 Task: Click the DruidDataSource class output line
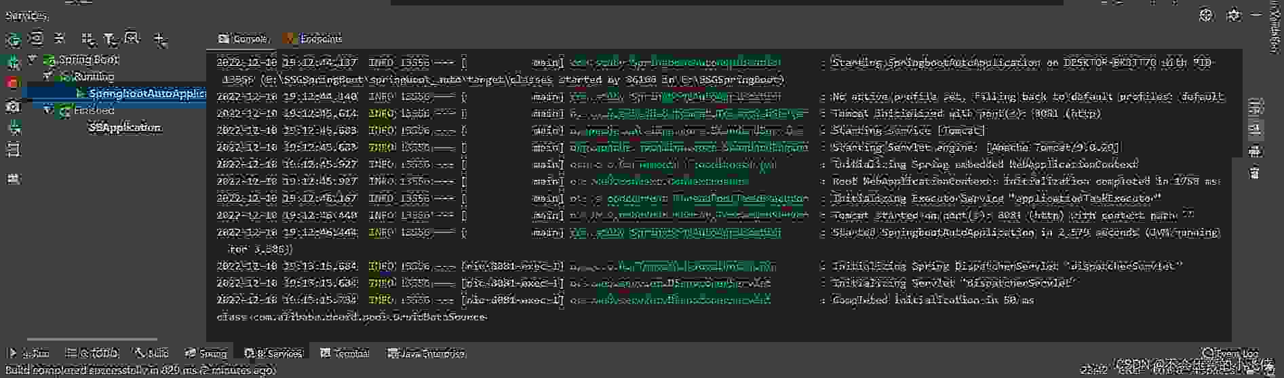point(351,317)
